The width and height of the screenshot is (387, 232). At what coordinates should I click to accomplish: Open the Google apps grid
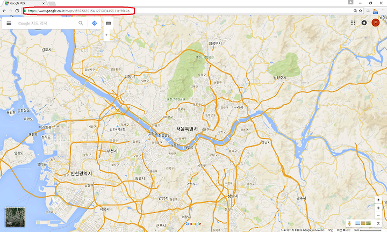[x=353, y=23]
